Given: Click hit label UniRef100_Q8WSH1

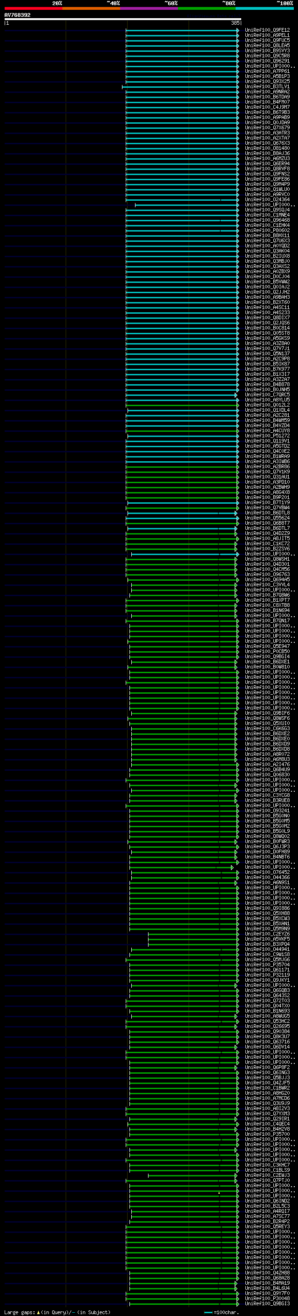Looking at the screenshot, I should pyautogui.click(x=267, y=559).
